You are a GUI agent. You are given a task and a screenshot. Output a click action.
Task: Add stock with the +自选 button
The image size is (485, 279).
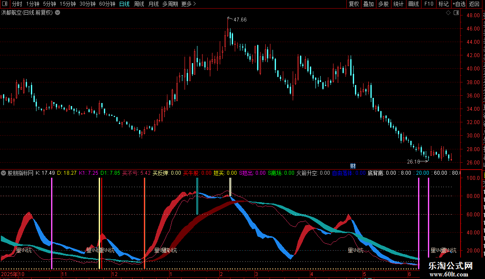pyautogui.click(x=459, y=4)
